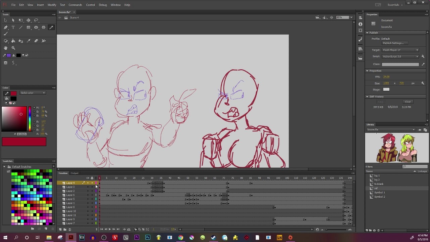Select the Eyedropper tool

(29, 41)
